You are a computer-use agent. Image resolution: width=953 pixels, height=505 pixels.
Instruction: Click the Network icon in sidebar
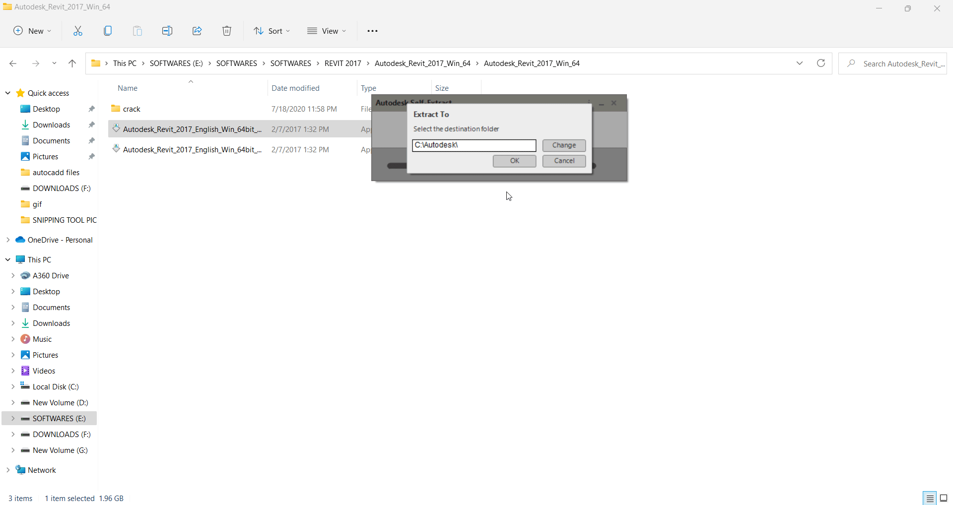click(20, 469)
